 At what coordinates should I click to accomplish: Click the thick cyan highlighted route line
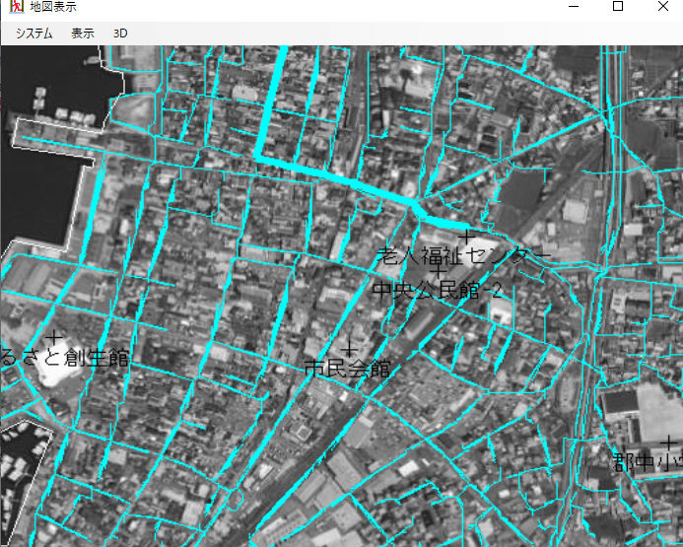point(335,177)
